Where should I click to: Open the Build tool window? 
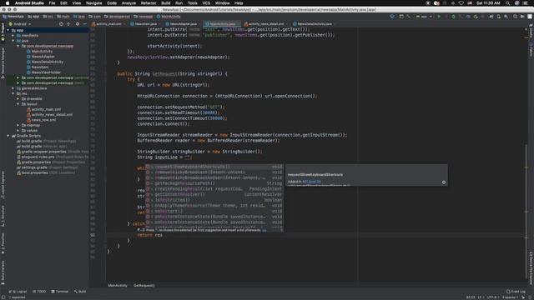click(80, 292)
